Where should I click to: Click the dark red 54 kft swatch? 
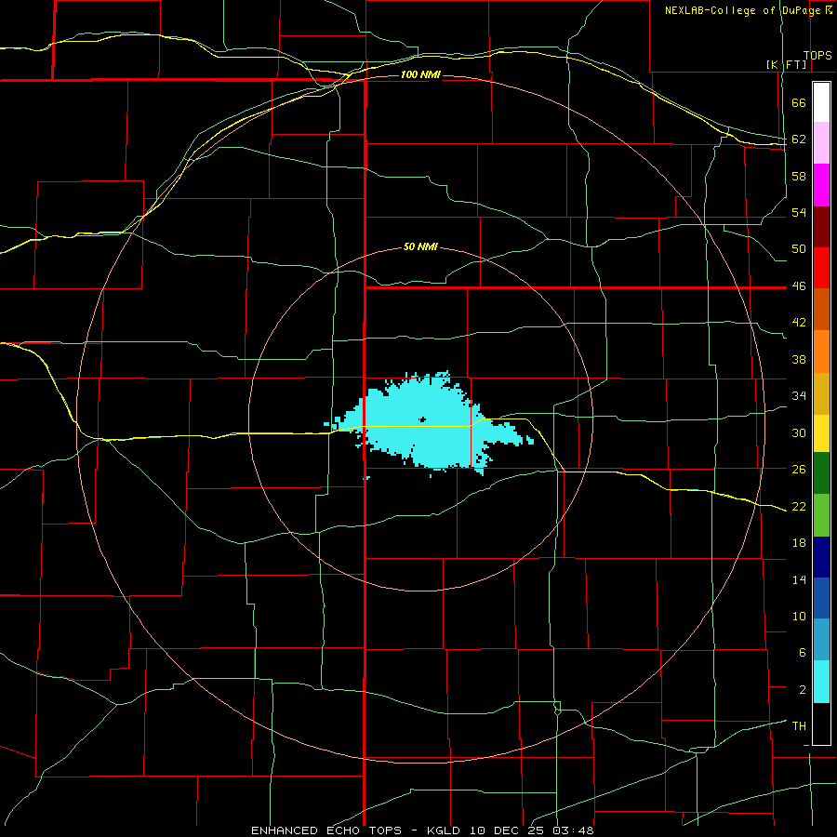(821, 227)
